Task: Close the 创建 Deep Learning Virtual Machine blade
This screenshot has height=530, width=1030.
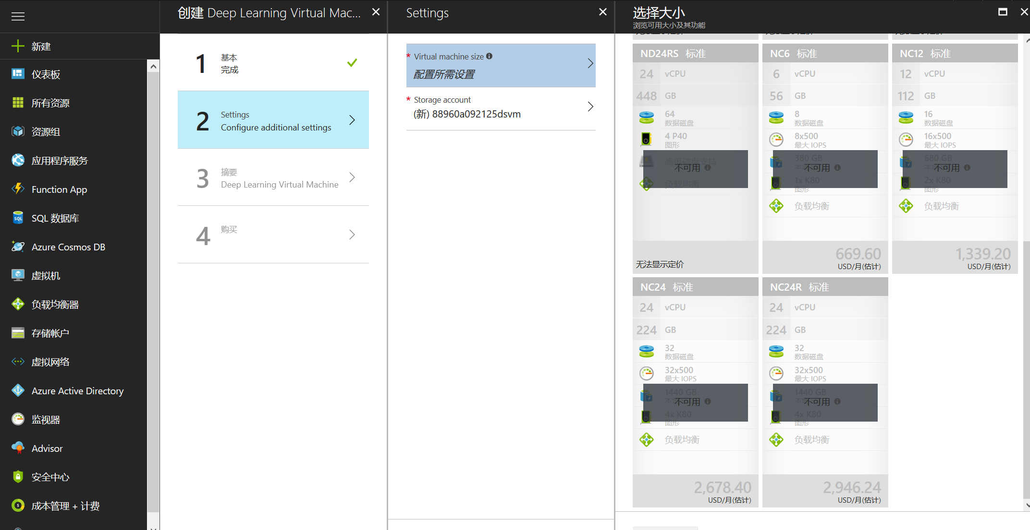Action: (376, 12)
